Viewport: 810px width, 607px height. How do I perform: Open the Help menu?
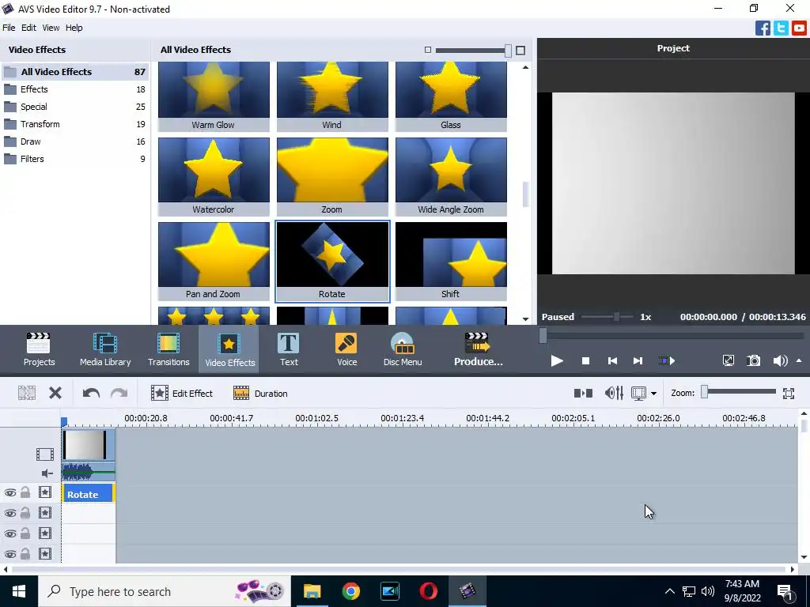coord(74,28)
